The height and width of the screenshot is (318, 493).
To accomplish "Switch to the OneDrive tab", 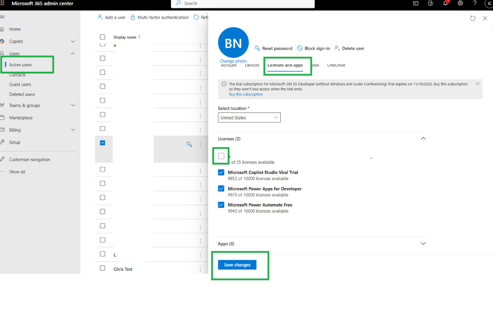I will pyautogui.click(x=336, y=66).
